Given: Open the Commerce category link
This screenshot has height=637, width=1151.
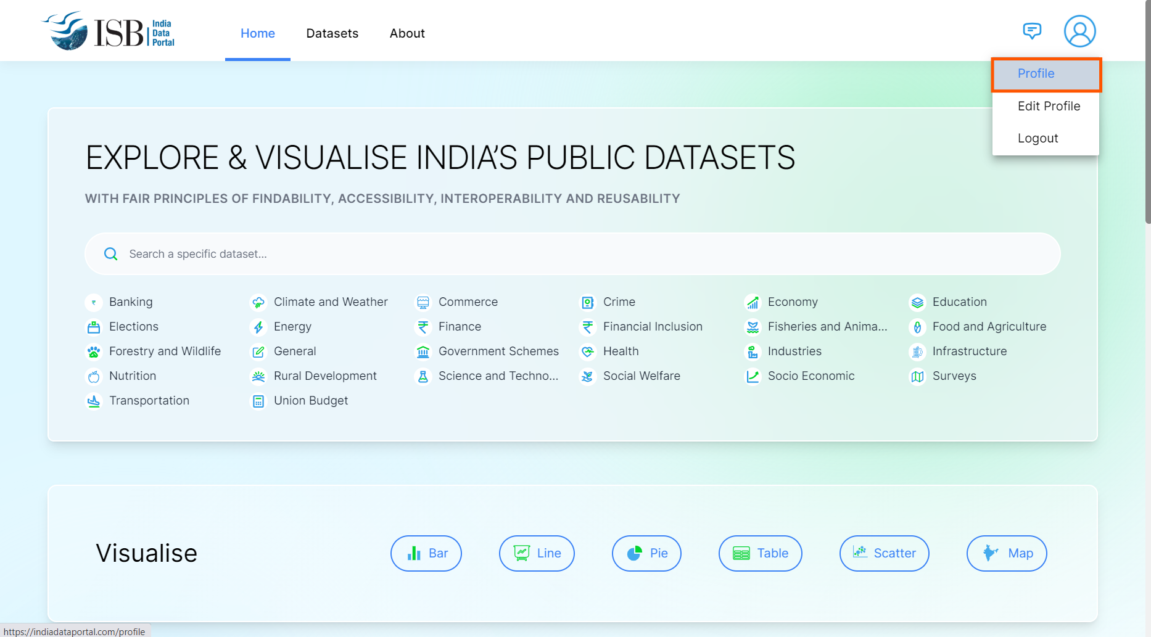Looking at the screenshot, I should click(x=468, y=302).
